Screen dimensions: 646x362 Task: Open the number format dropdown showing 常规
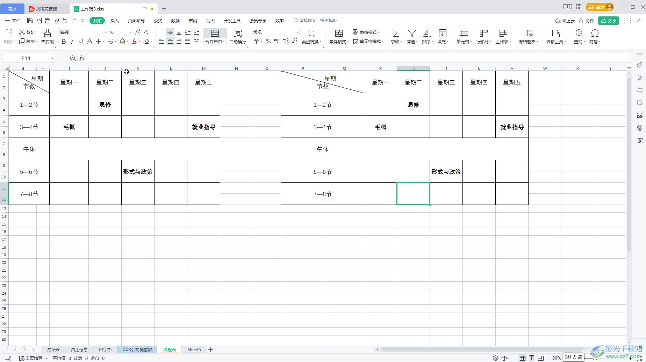297,32
